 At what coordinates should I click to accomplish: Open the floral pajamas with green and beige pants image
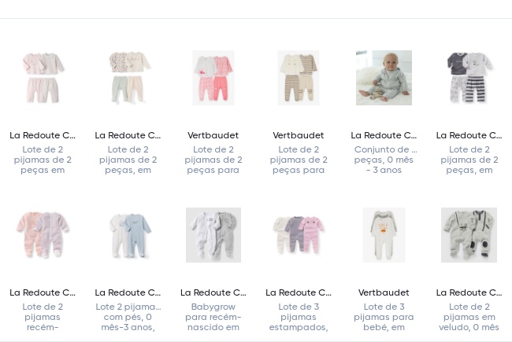click(x=128, y=78)
